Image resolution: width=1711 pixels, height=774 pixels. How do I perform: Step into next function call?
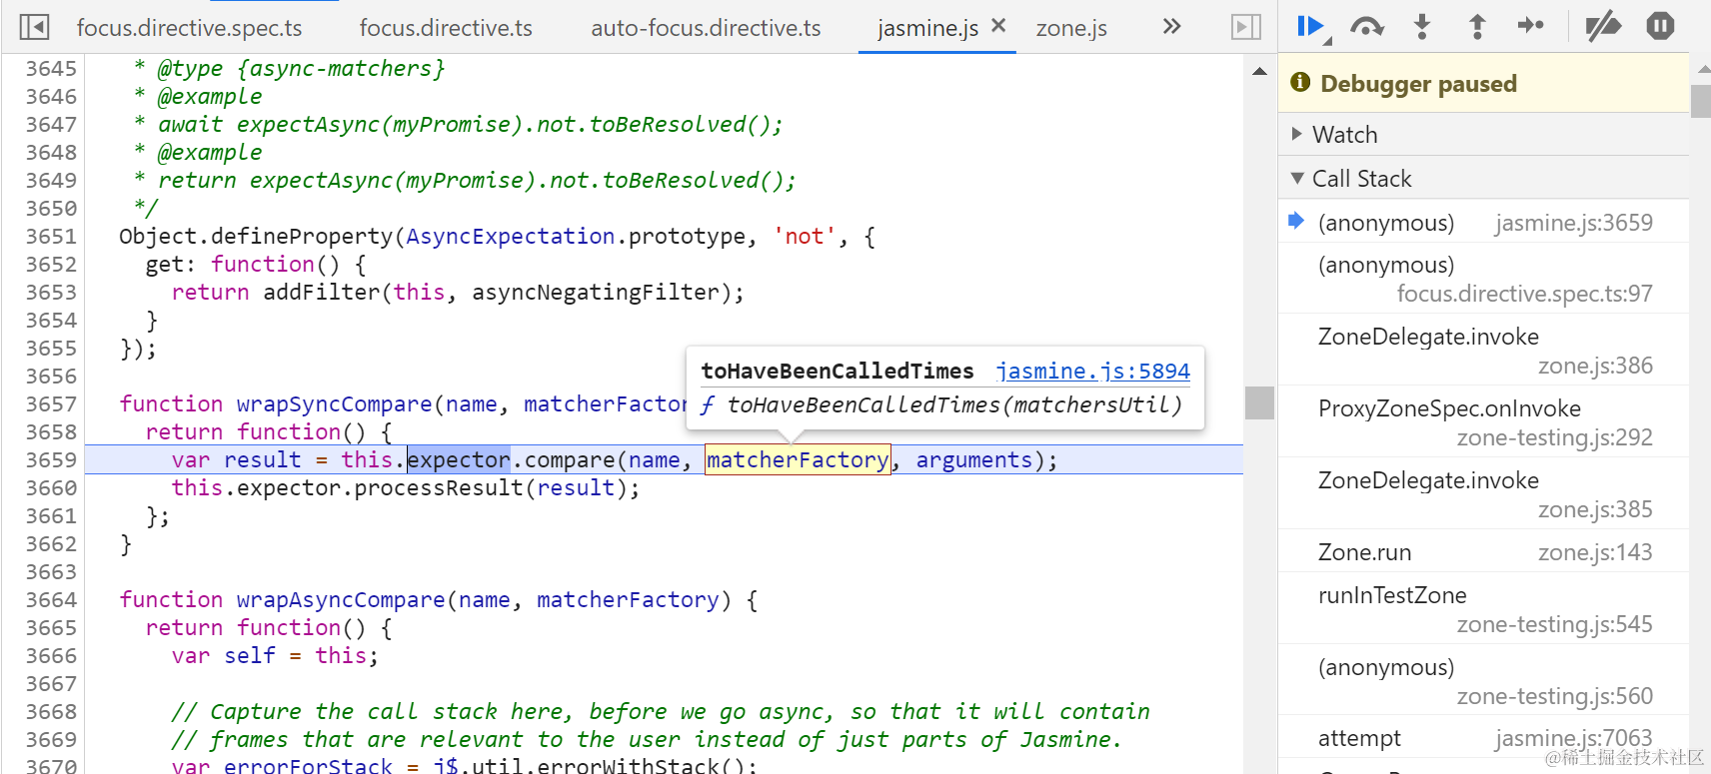point(1422,27)
